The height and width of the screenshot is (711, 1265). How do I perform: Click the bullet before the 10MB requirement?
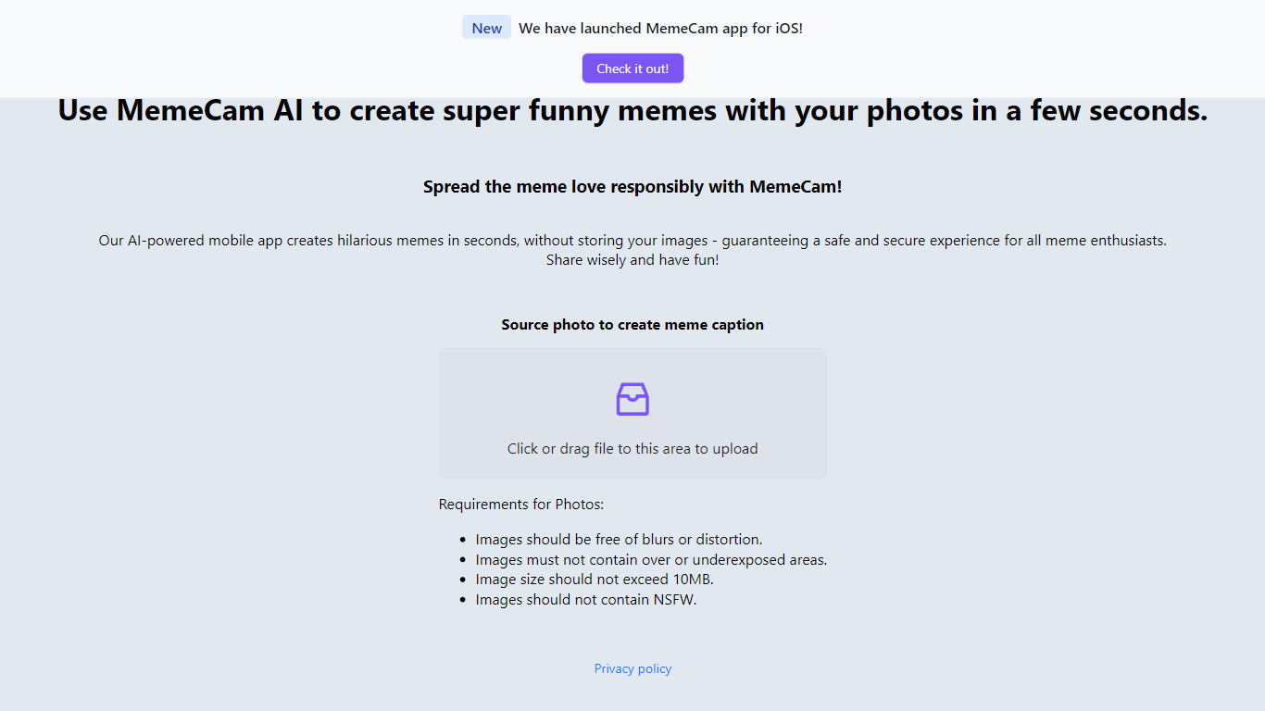463,580
